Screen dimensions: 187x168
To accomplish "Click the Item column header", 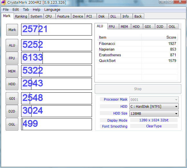I will tap(119, 38).
